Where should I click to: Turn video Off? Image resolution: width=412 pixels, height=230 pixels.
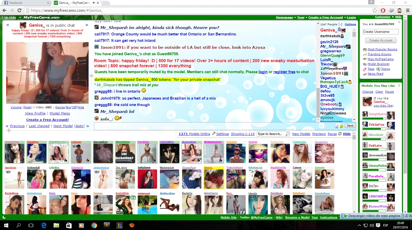[x=74, y=107]
